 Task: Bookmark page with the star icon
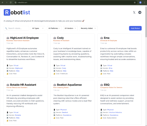135,3
